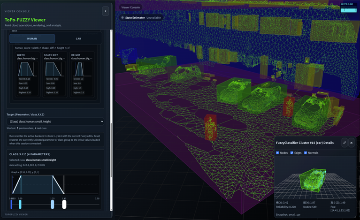The image size is (360, 220).
Task: Click the 'Axis setting: A=0.8, B=1.8, C=0.05' text
Action: click(27, 165)
